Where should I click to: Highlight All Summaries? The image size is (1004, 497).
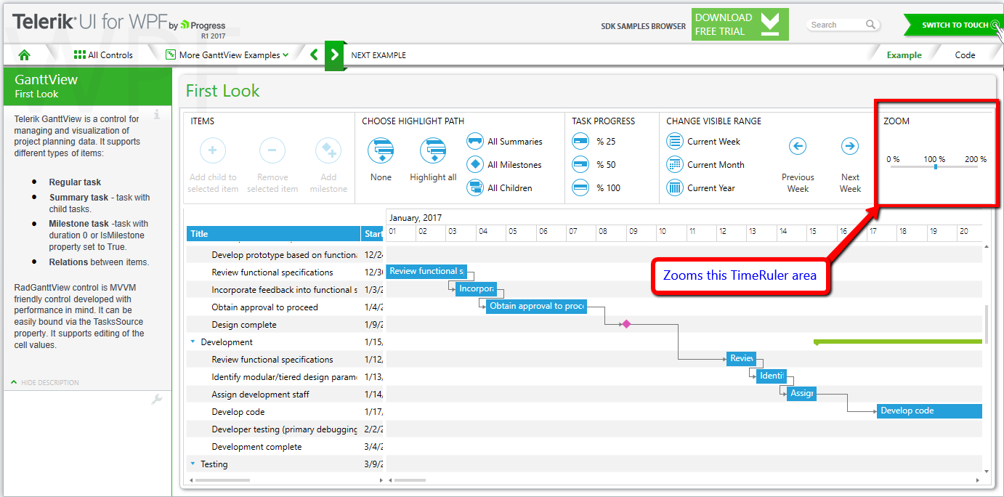pos(504,142)
